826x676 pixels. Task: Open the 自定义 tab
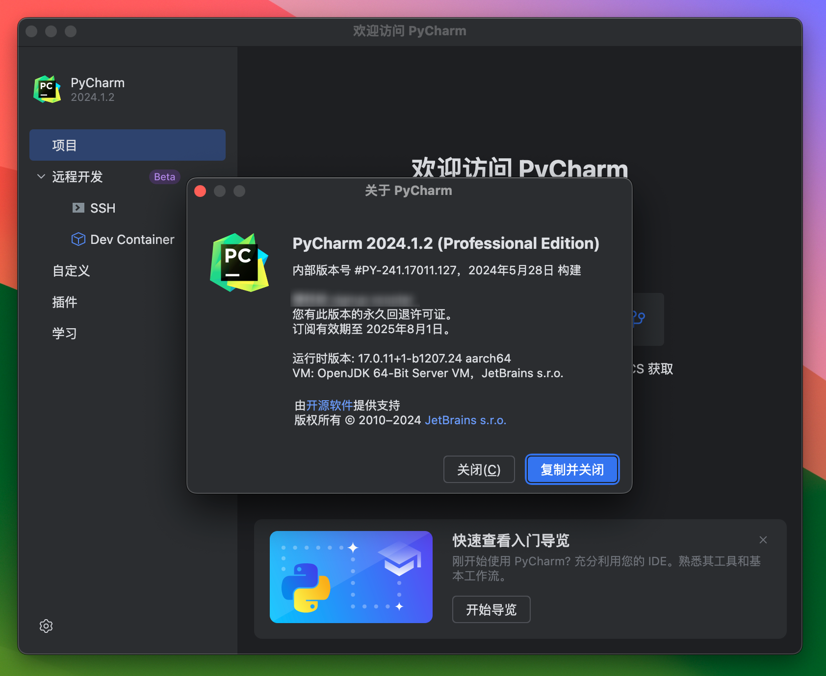[x=71, y=270]
